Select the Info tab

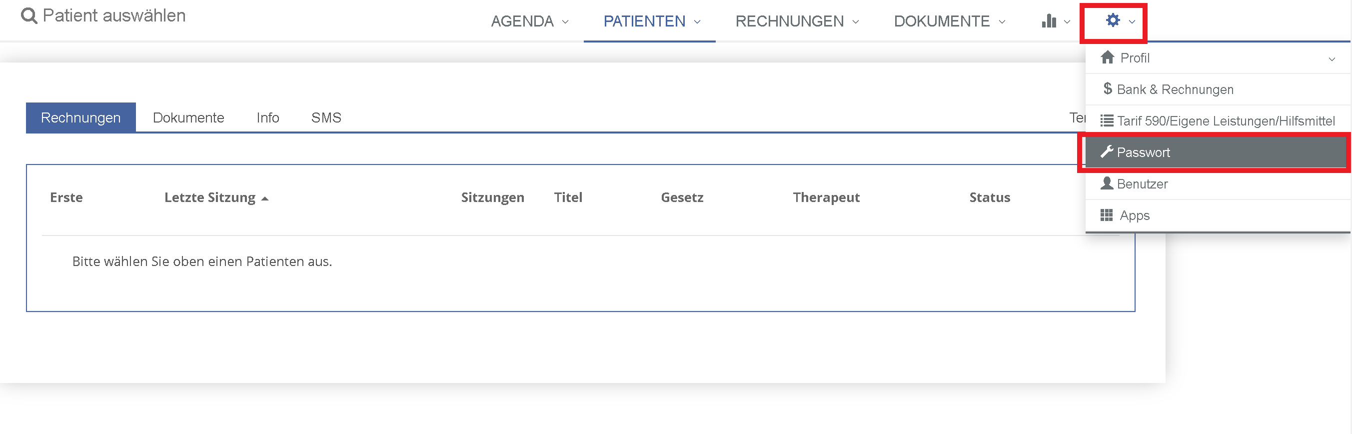[x=268, y=117]
